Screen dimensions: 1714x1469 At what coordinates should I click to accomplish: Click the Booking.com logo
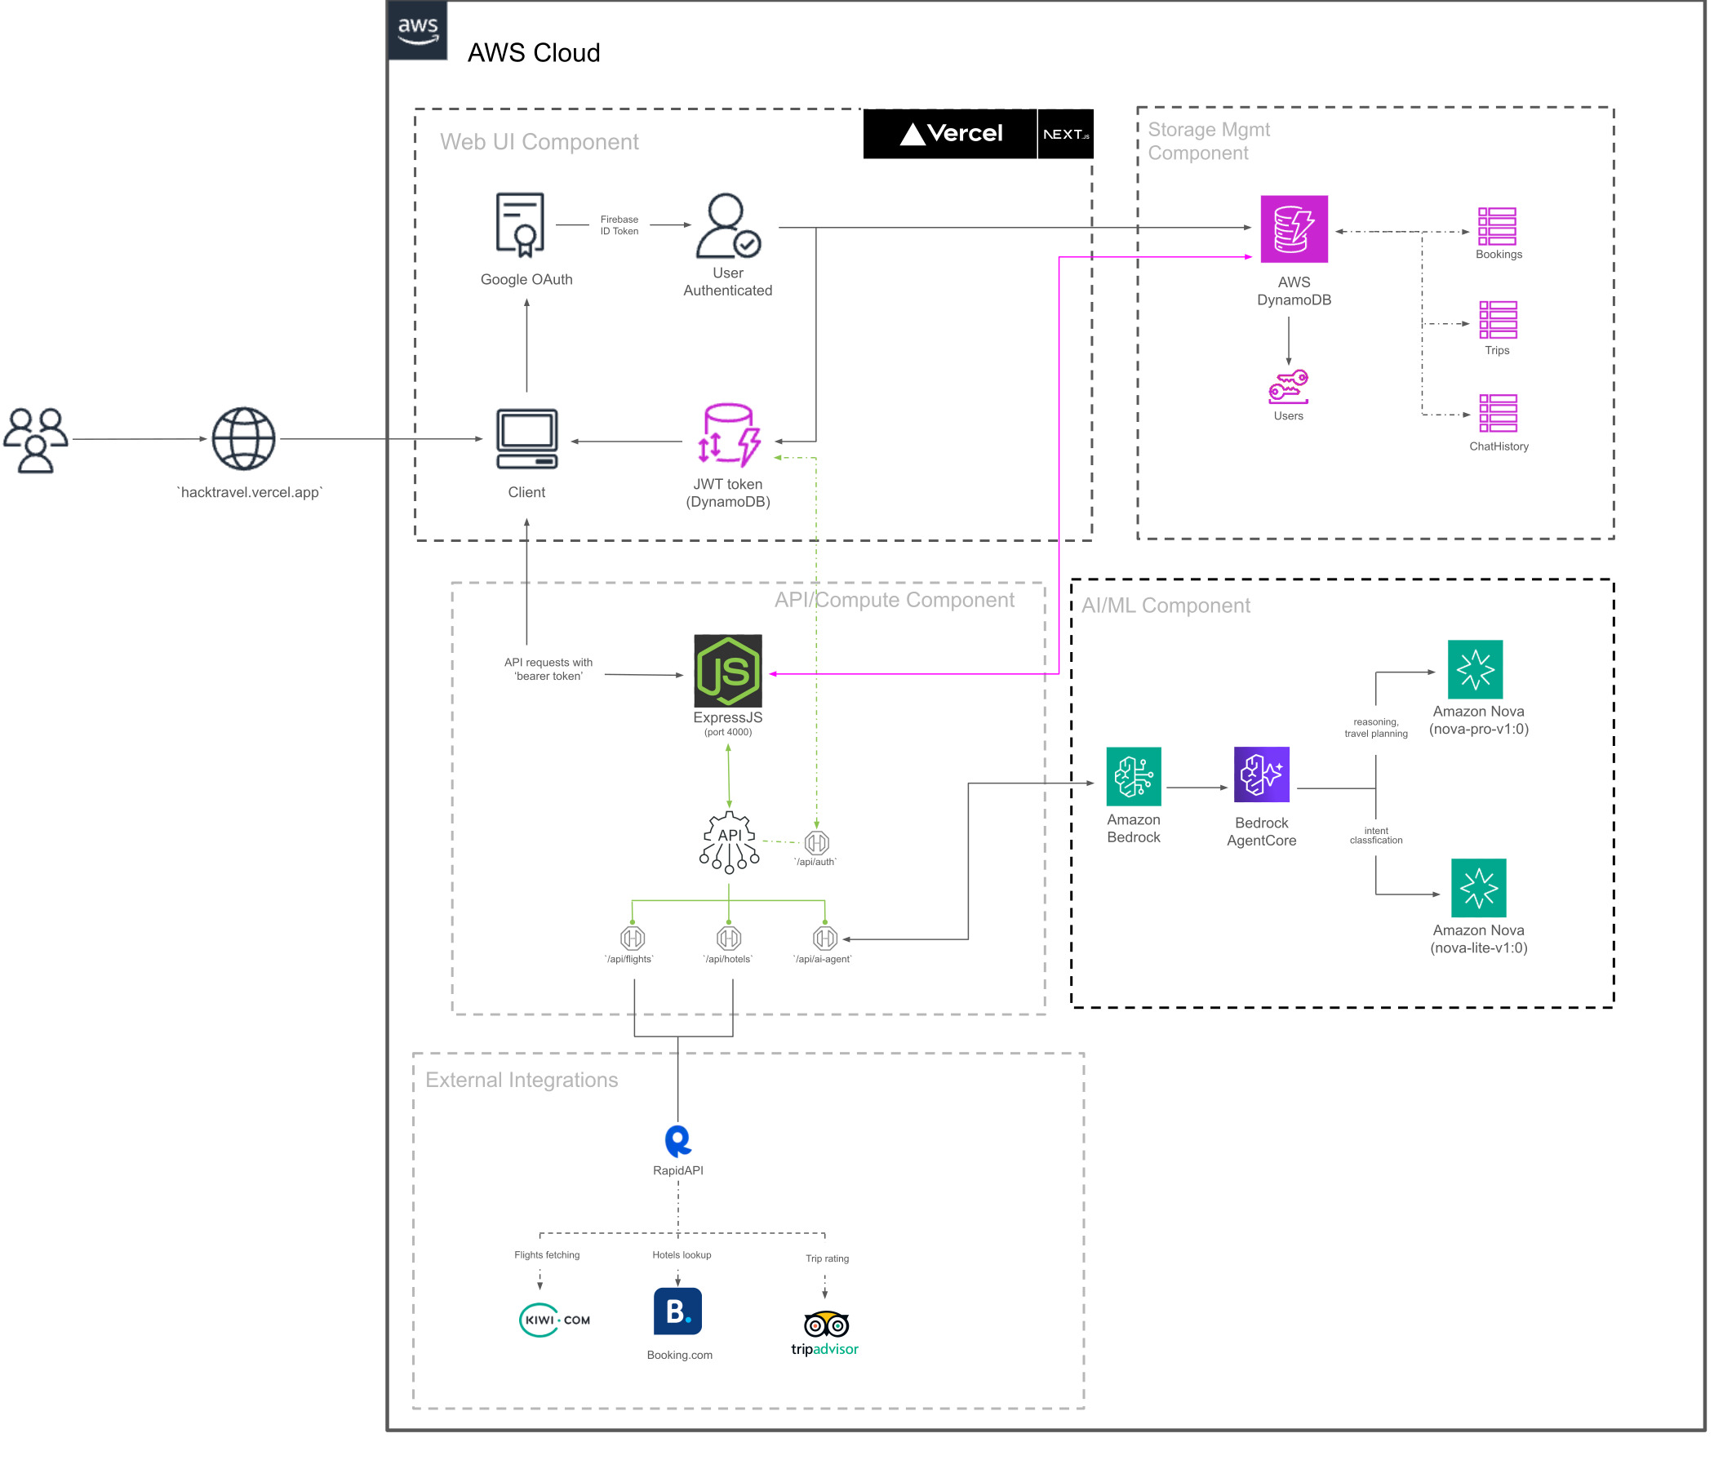point(677,1310)
